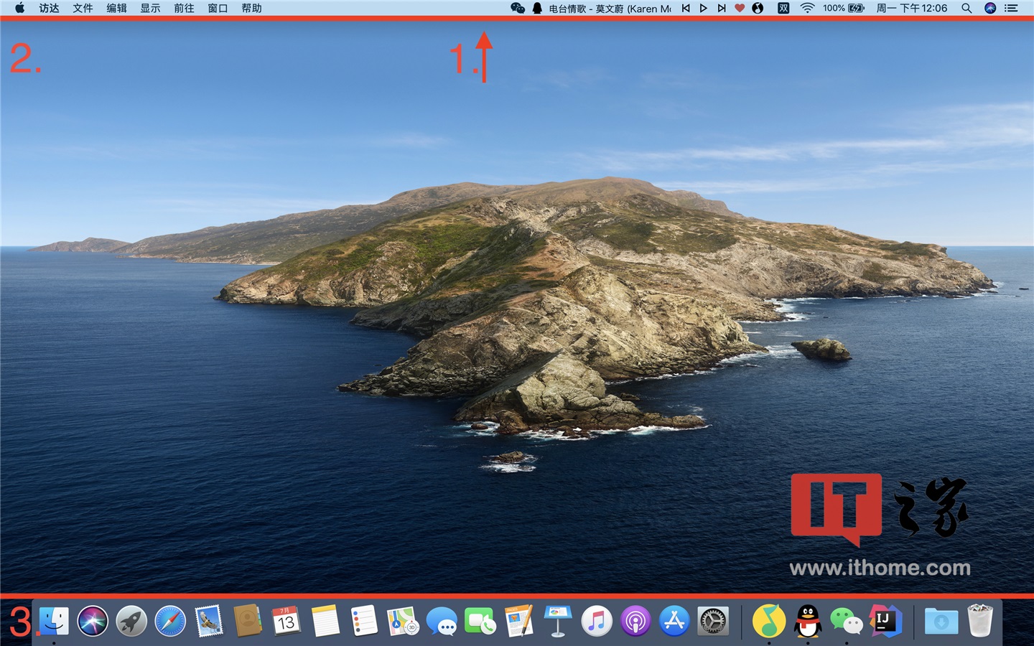Open the 文件 menu
1034x646 pixels.
click(x=83, y=9)
